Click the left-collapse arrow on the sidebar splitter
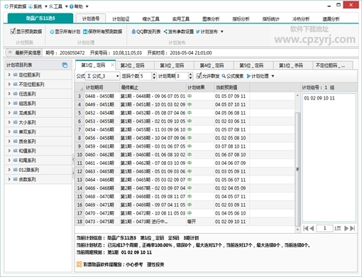 pos(73,160)
